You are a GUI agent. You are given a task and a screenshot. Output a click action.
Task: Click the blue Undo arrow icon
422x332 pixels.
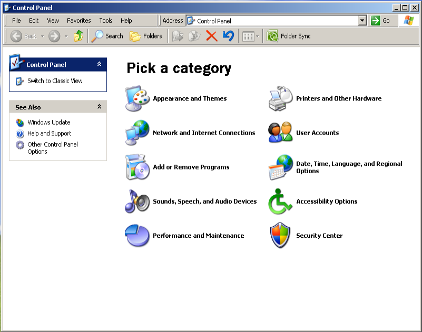pos(228,36)
